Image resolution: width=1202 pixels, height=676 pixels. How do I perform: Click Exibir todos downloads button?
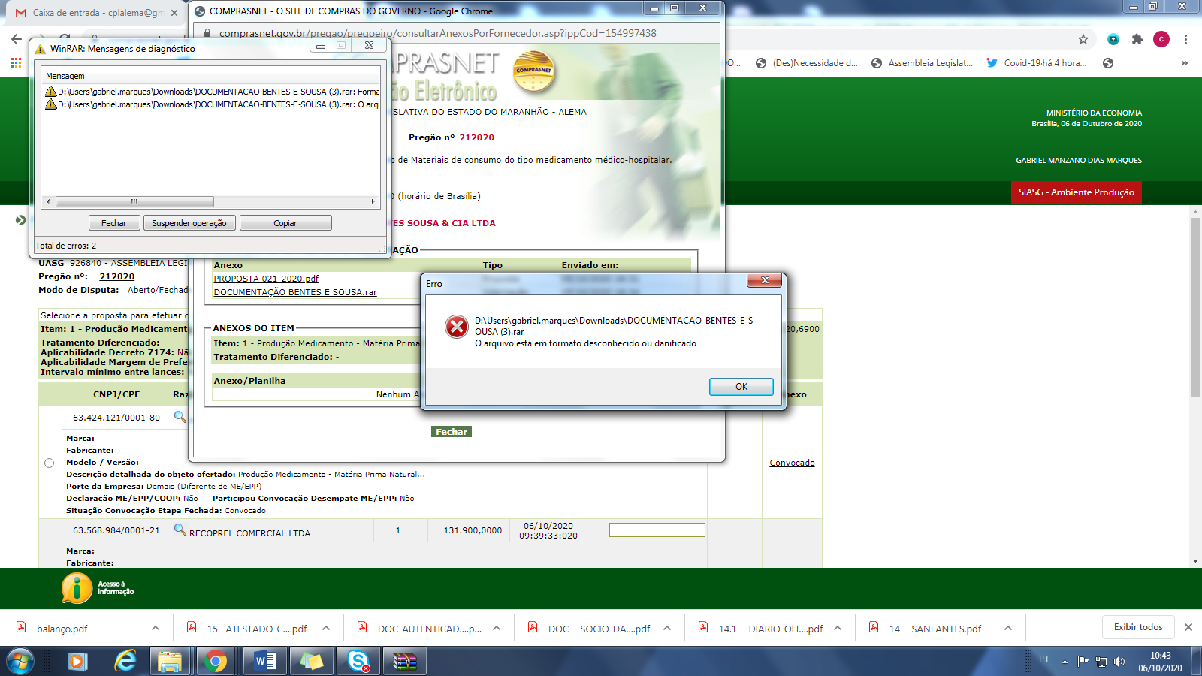coord(1138,627)
